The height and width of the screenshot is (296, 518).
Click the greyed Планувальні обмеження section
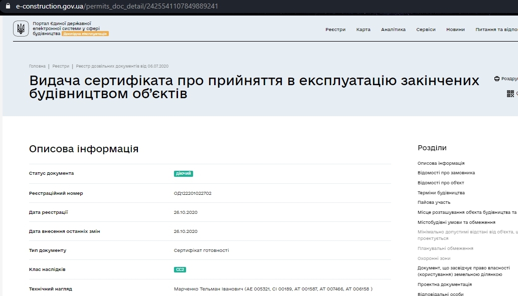pos(445,248)
